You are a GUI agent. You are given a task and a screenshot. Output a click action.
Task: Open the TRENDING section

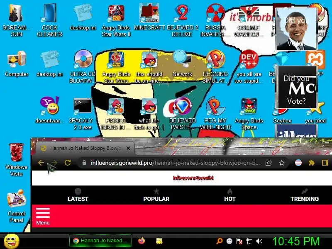305,195
